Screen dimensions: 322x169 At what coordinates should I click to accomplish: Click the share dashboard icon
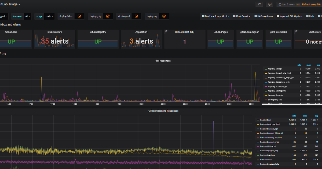259,5
